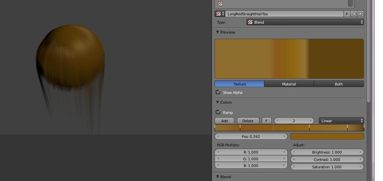This screenshot has width=383, height=181.
Task: Decrease Brightness with left arrow
Action: pos(294,152)
